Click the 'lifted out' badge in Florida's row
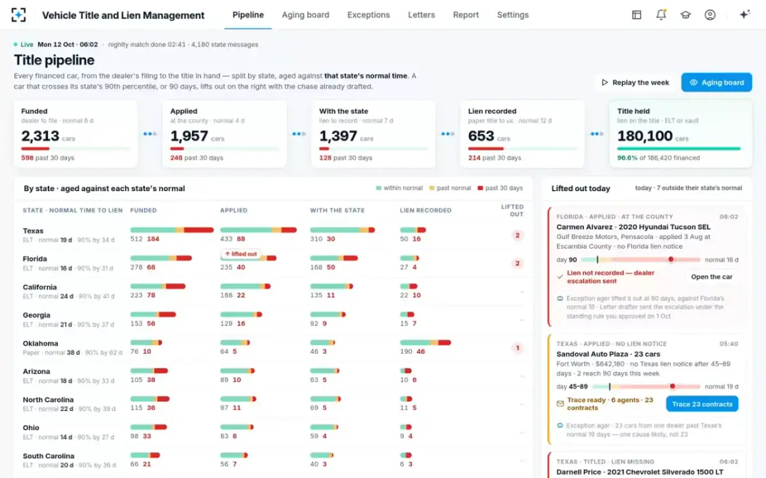The width and height of the screenshot is (766, 478). pyautogui.click(x=240, y=254)
